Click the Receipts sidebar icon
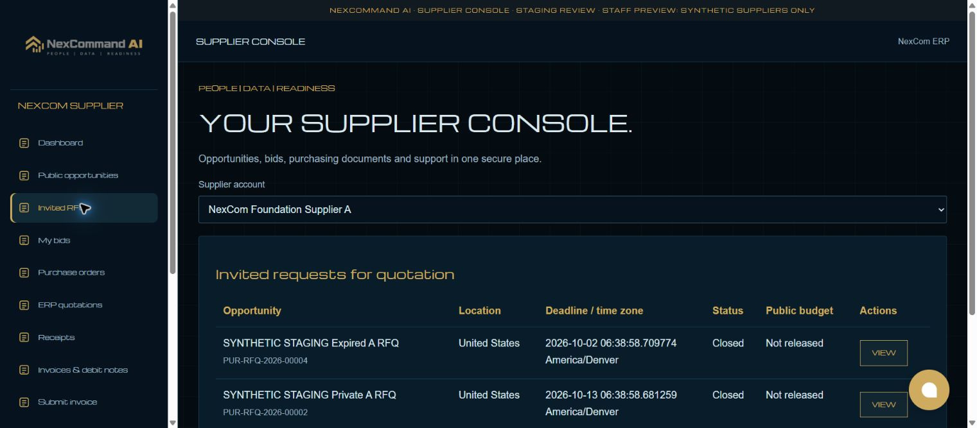The image size is (977, 428). (x=24, y=338)
